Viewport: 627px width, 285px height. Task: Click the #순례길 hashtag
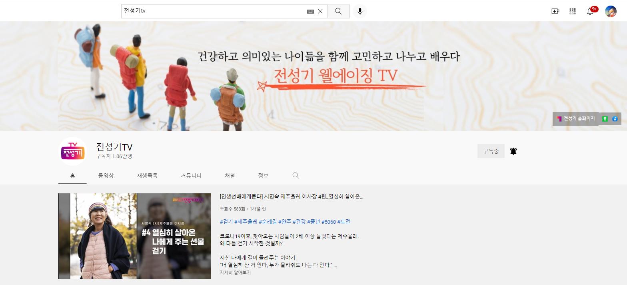point(268,222)
